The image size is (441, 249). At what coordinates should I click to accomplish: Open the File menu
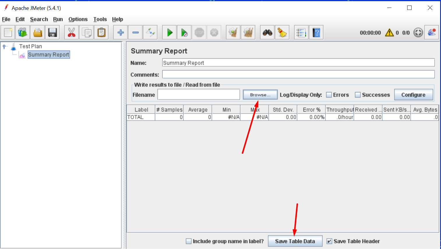(6, 19)
